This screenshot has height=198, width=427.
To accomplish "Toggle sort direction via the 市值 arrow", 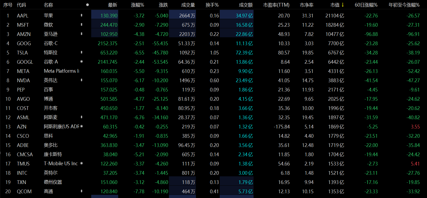I will [x=343, y=5].
